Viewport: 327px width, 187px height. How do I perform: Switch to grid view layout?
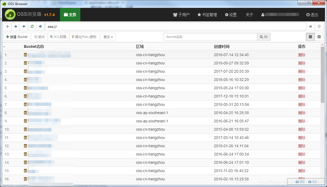(319, 37)
